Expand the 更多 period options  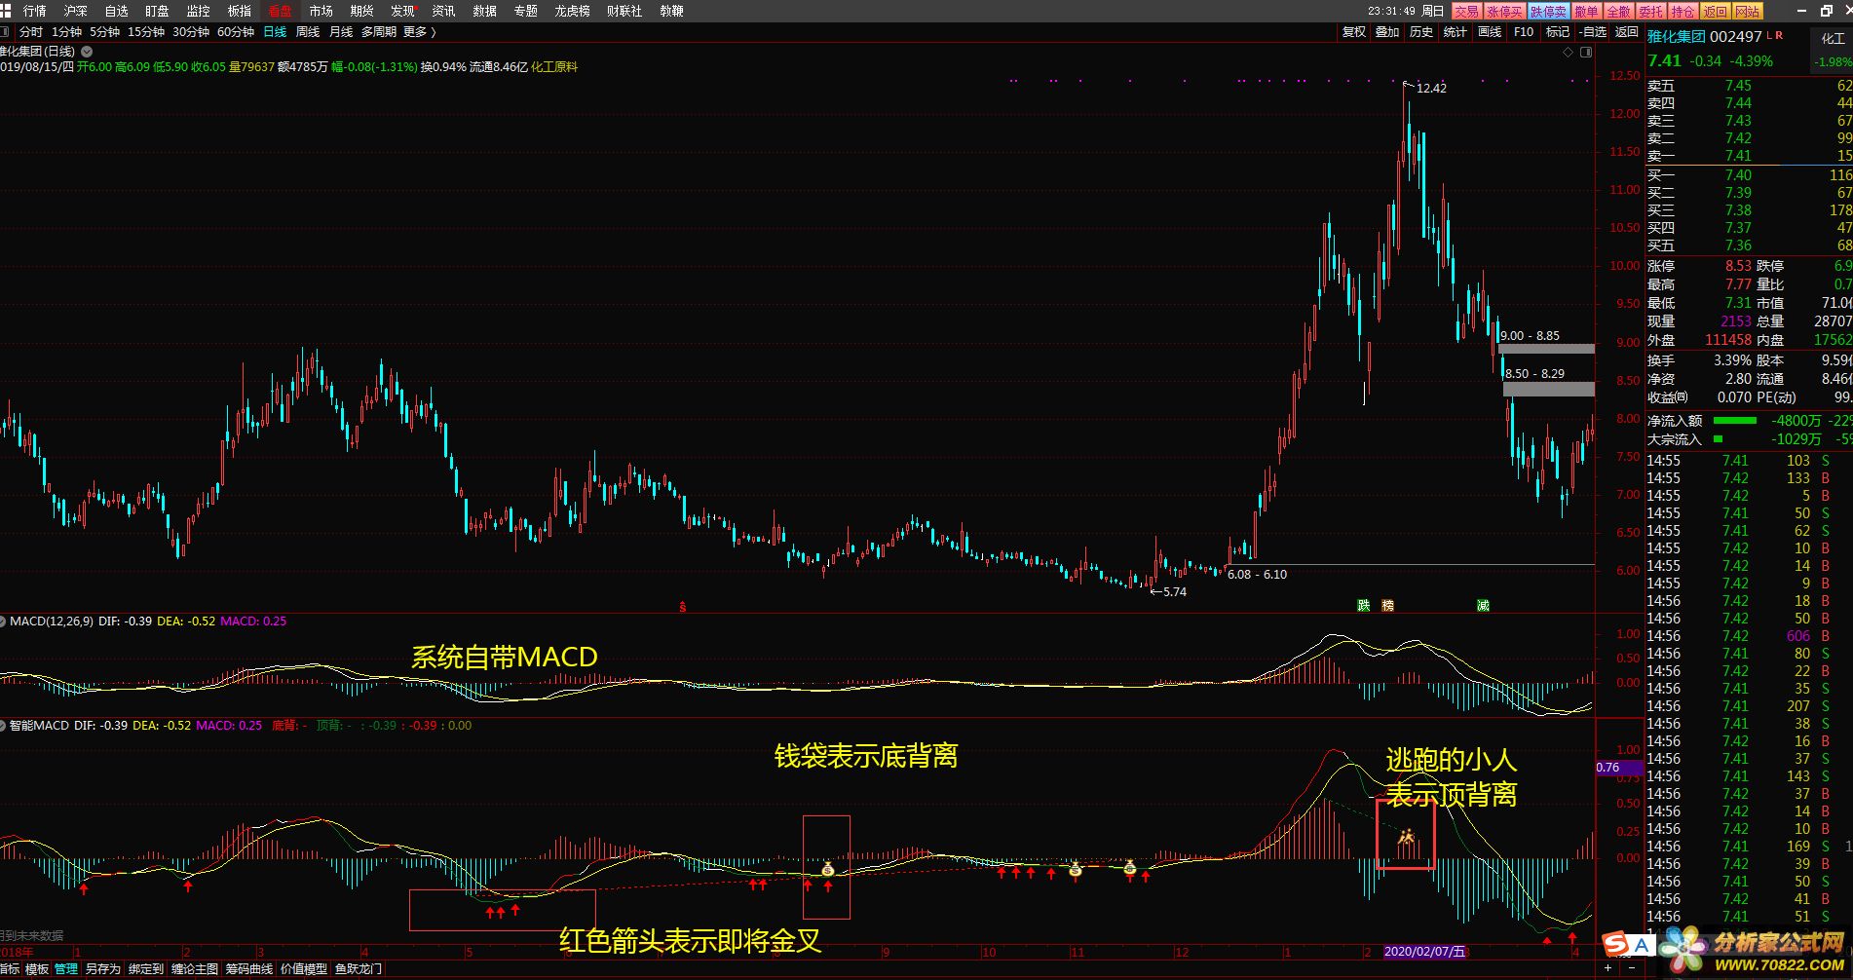tap(419, 32)
